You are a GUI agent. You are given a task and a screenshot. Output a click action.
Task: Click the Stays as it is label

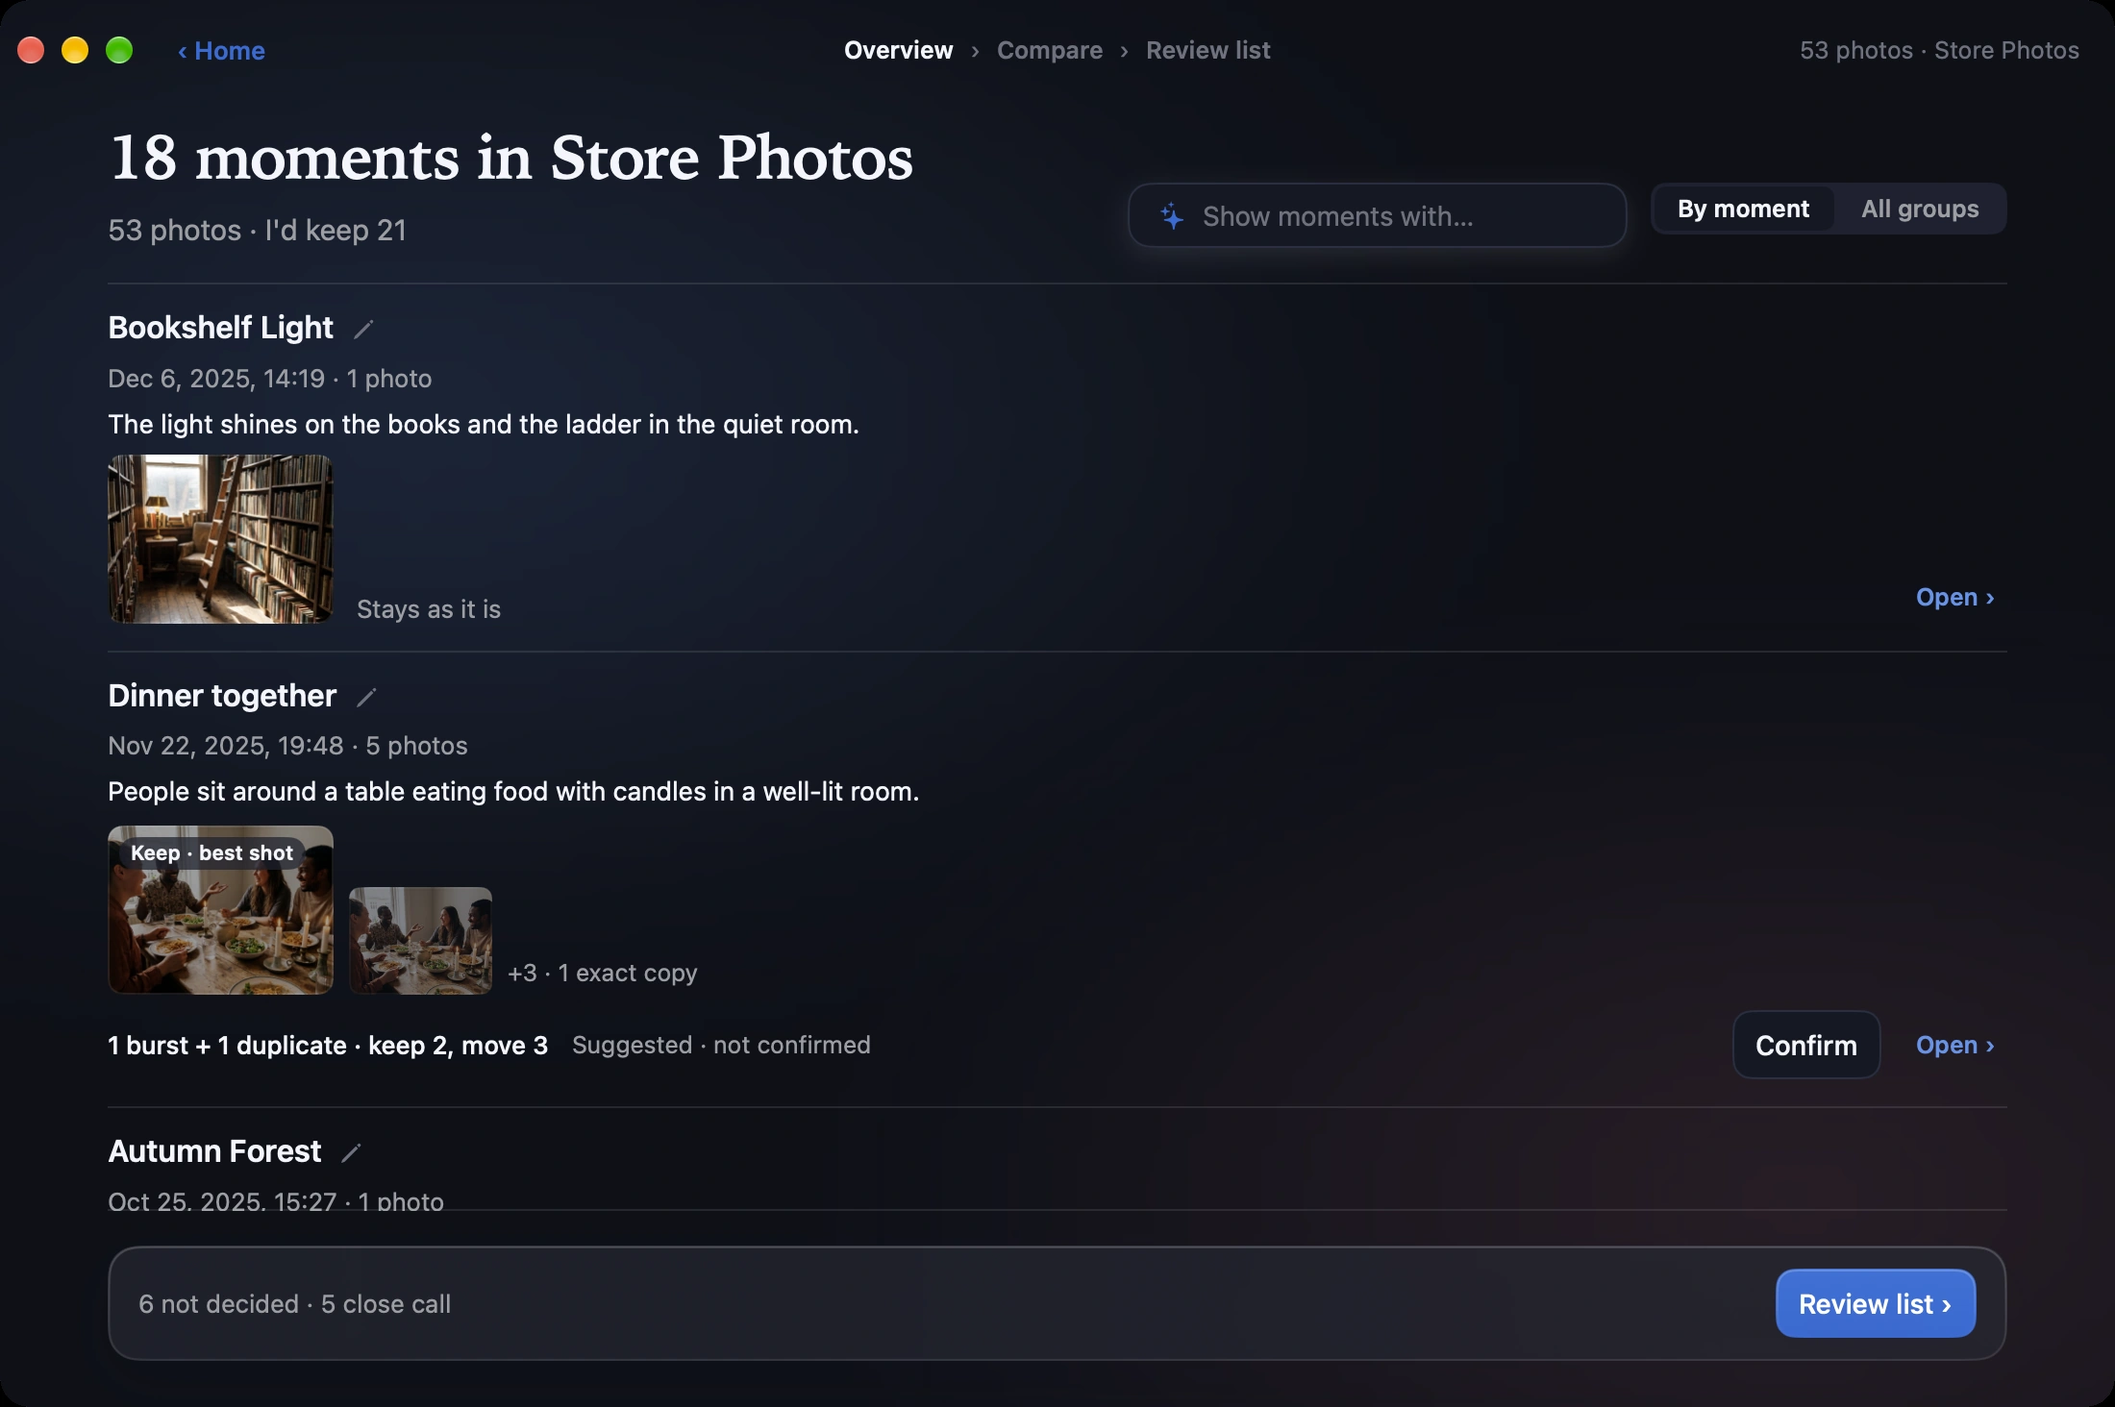428,609
